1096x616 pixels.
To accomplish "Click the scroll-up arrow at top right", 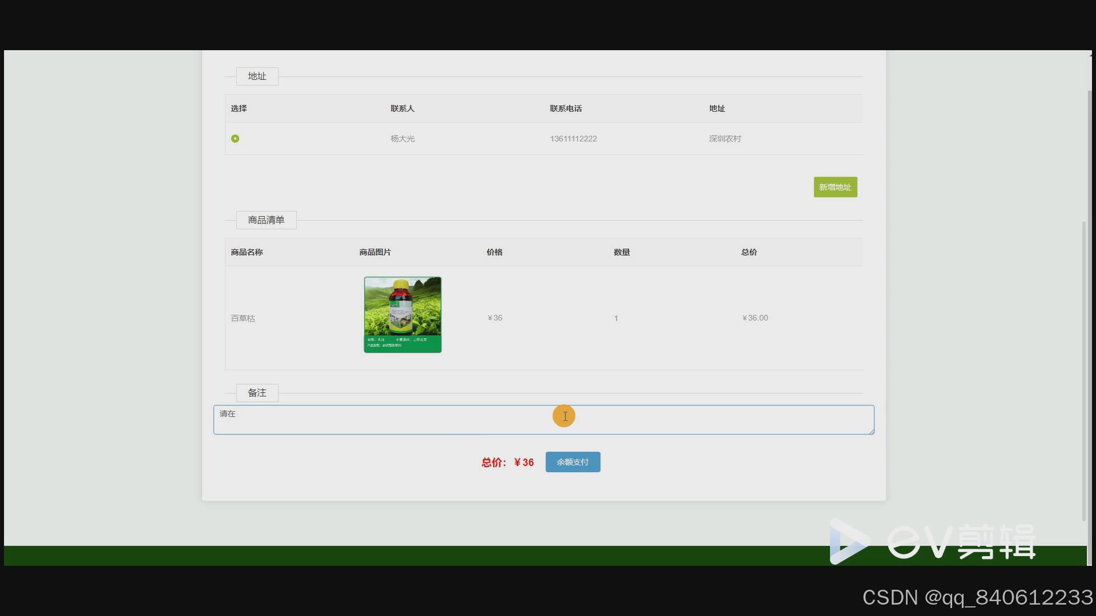I will click(1090, 54).
